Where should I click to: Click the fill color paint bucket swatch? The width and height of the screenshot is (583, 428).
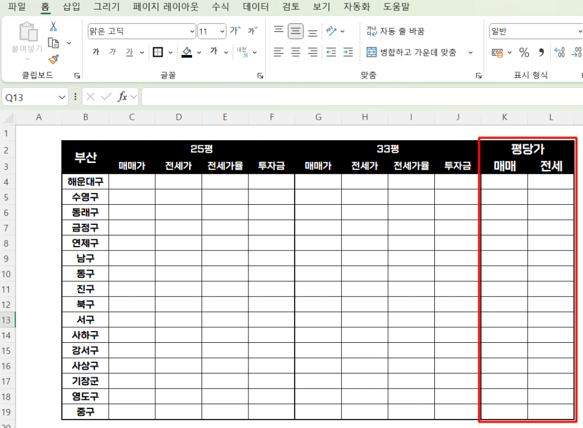click(187, 52)
